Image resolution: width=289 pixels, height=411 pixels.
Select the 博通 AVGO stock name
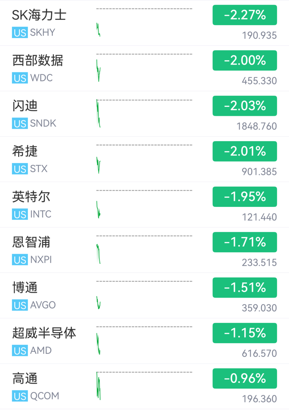[25, 288]
